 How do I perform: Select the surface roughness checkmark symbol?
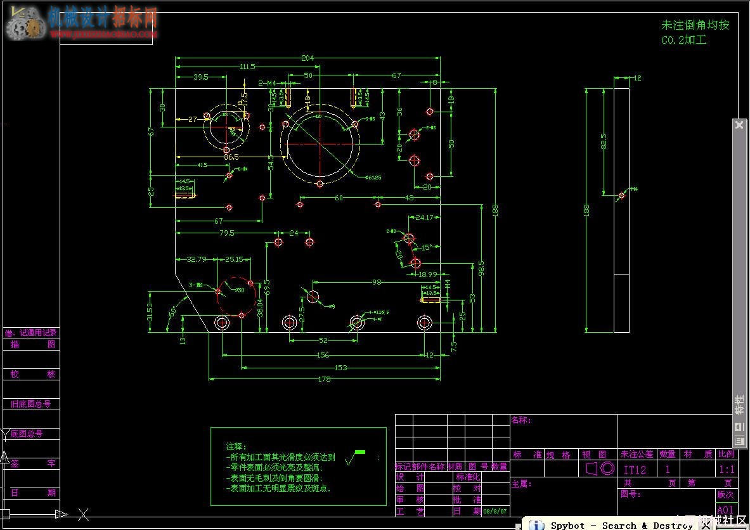355,457
